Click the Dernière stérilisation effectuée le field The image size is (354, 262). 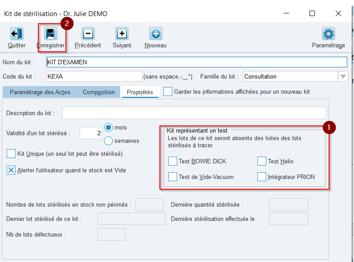pyautogui.click(x=288, y=219)
